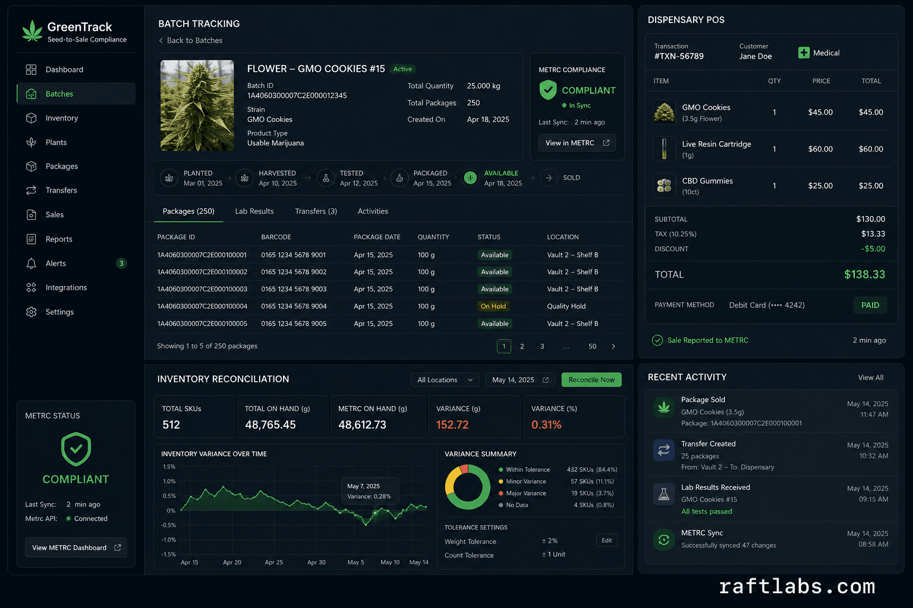Click the Package Sold leaf icon

(x=664, y=407)
